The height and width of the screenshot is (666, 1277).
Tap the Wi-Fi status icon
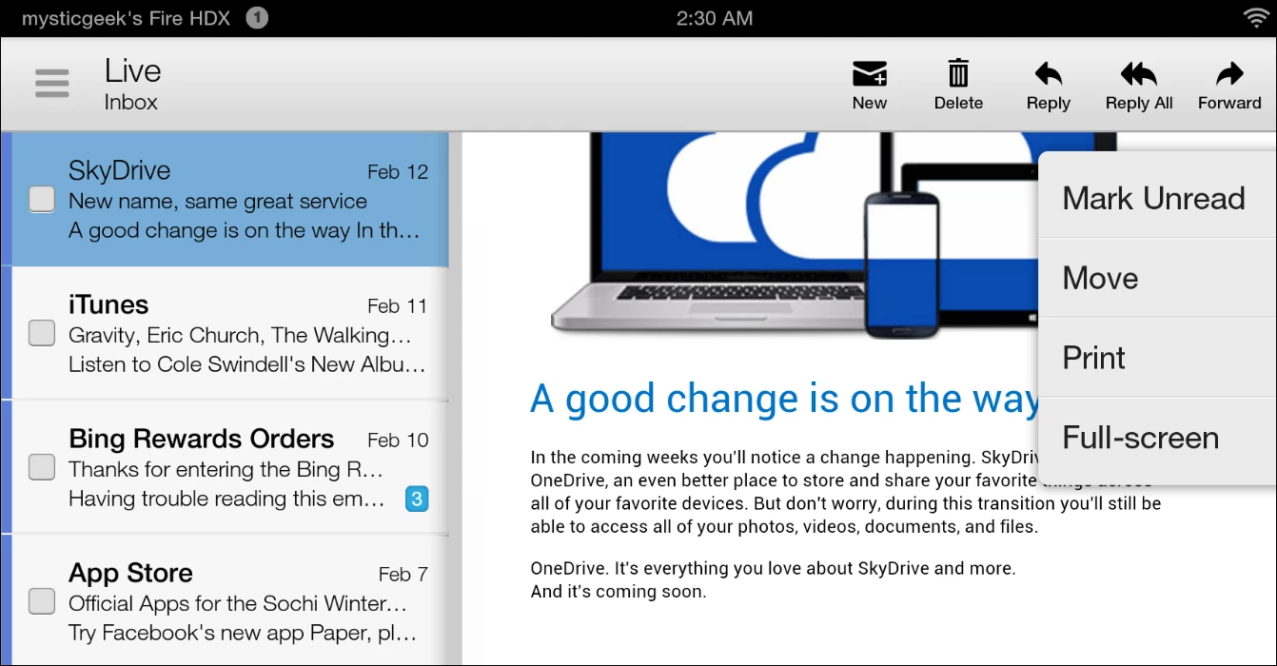[1256, 18]
